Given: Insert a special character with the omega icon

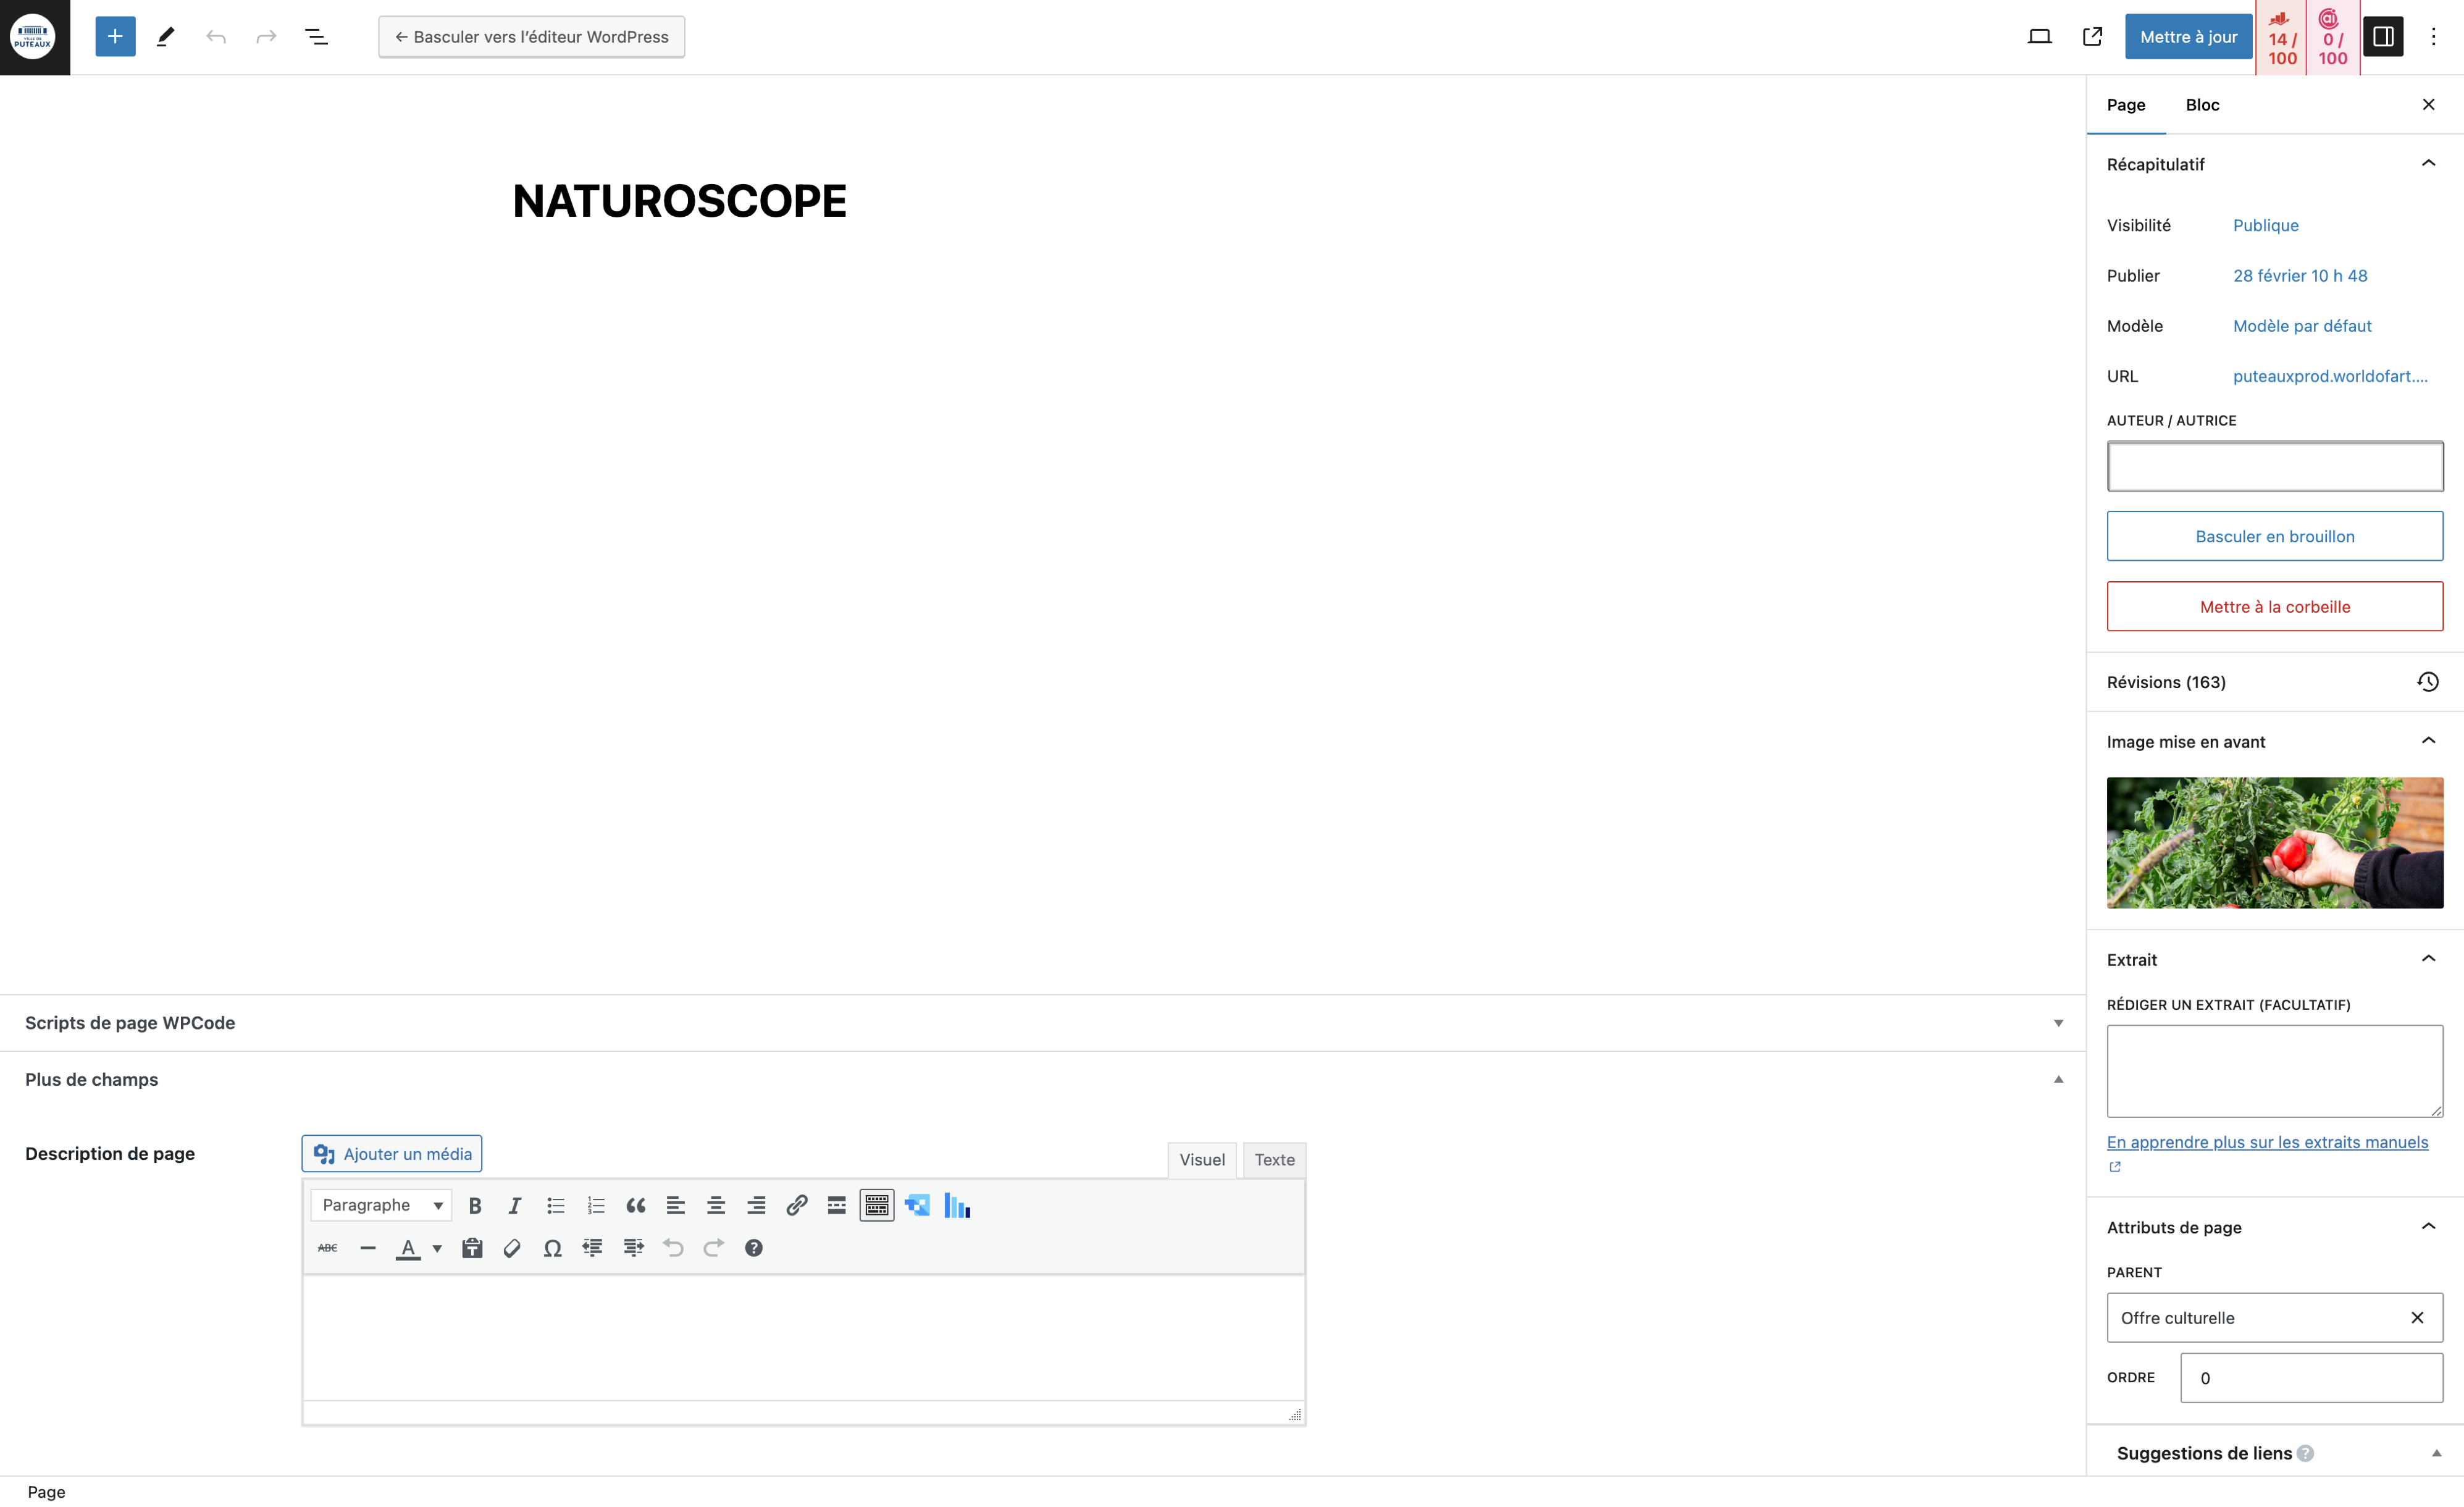Looking at the screenshot, I should coord(552,1248).
